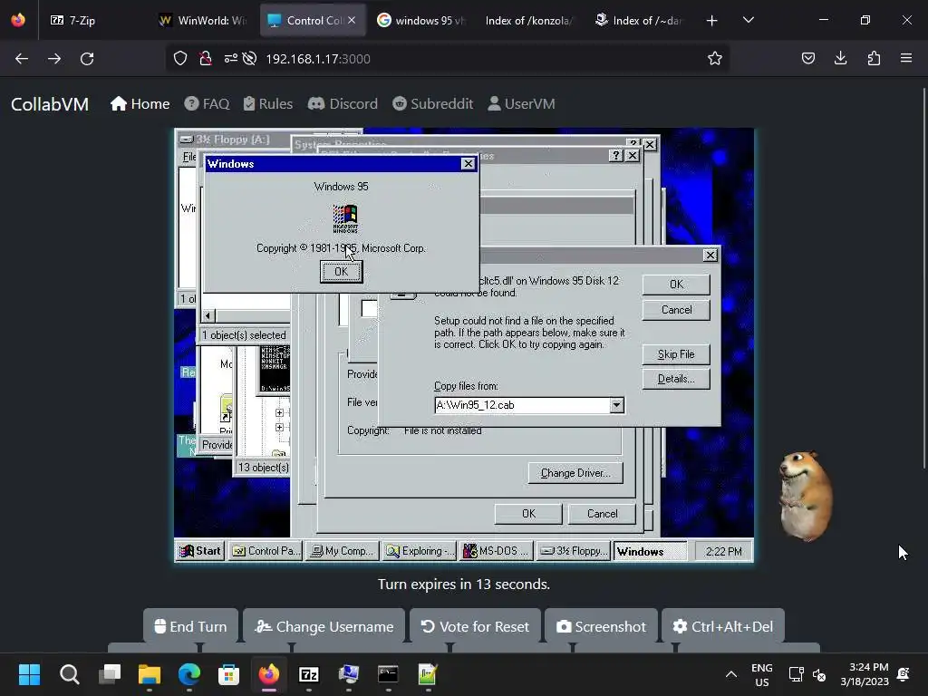Open the Subreddit link
Viewport: 928px width, 696px height.
433,104
